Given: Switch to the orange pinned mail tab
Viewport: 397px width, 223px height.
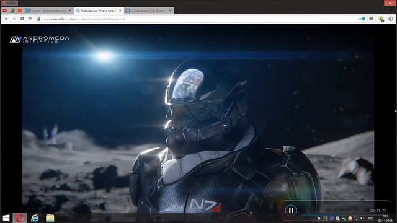Looking at the screenshot, I should pos(20,11).
